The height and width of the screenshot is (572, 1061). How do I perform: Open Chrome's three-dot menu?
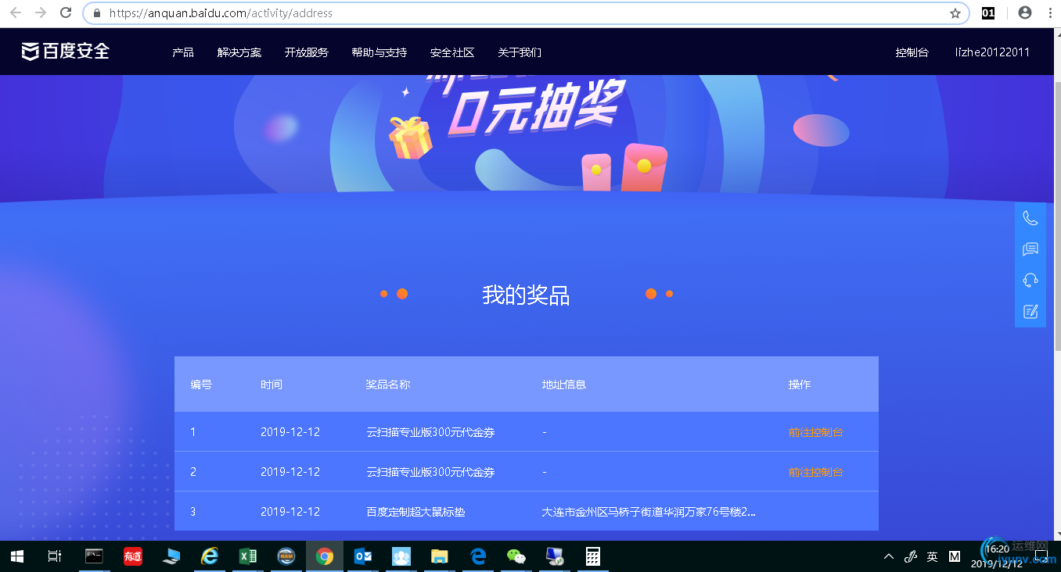tap(1048, 13)
